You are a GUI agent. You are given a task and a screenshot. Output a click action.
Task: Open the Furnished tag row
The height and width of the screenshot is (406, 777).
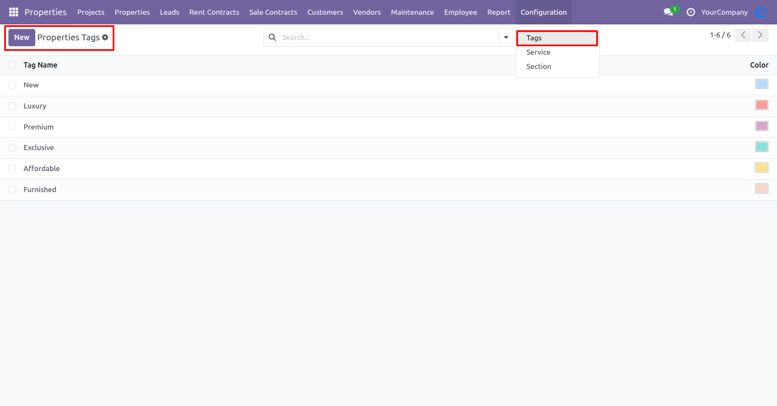pos(388,190)
